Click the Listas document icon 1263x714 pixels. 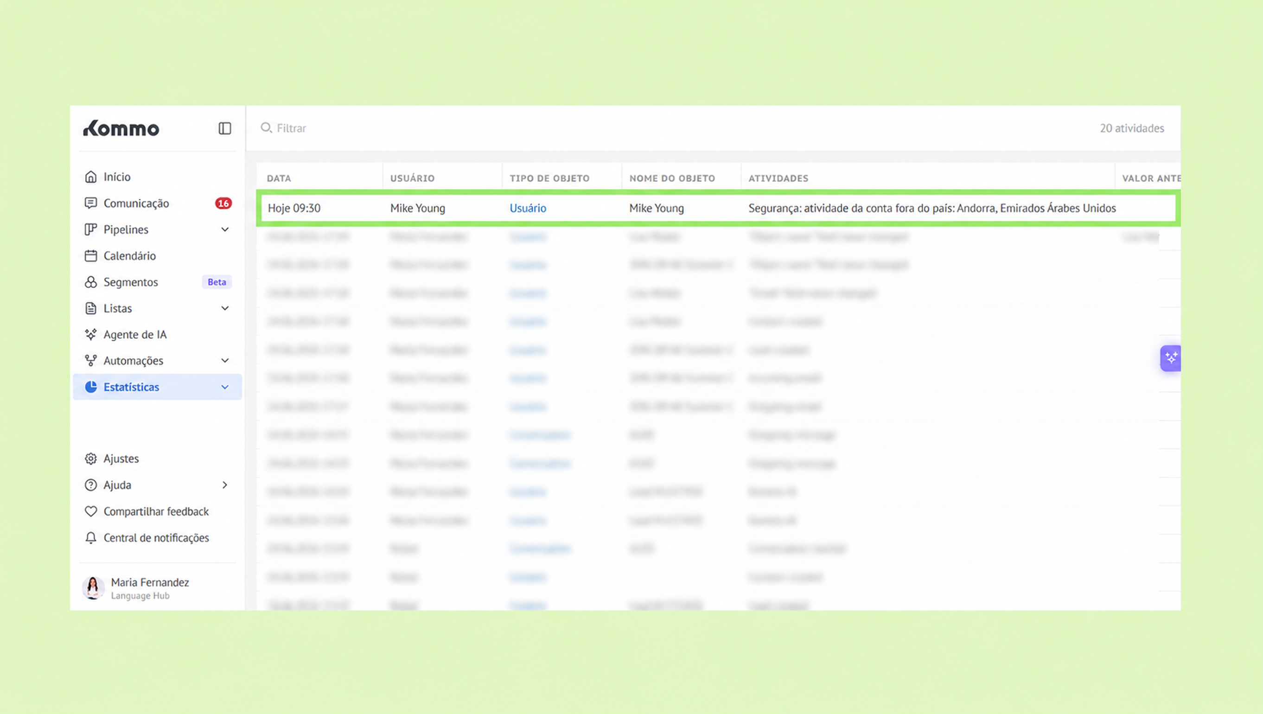[91, 308]
